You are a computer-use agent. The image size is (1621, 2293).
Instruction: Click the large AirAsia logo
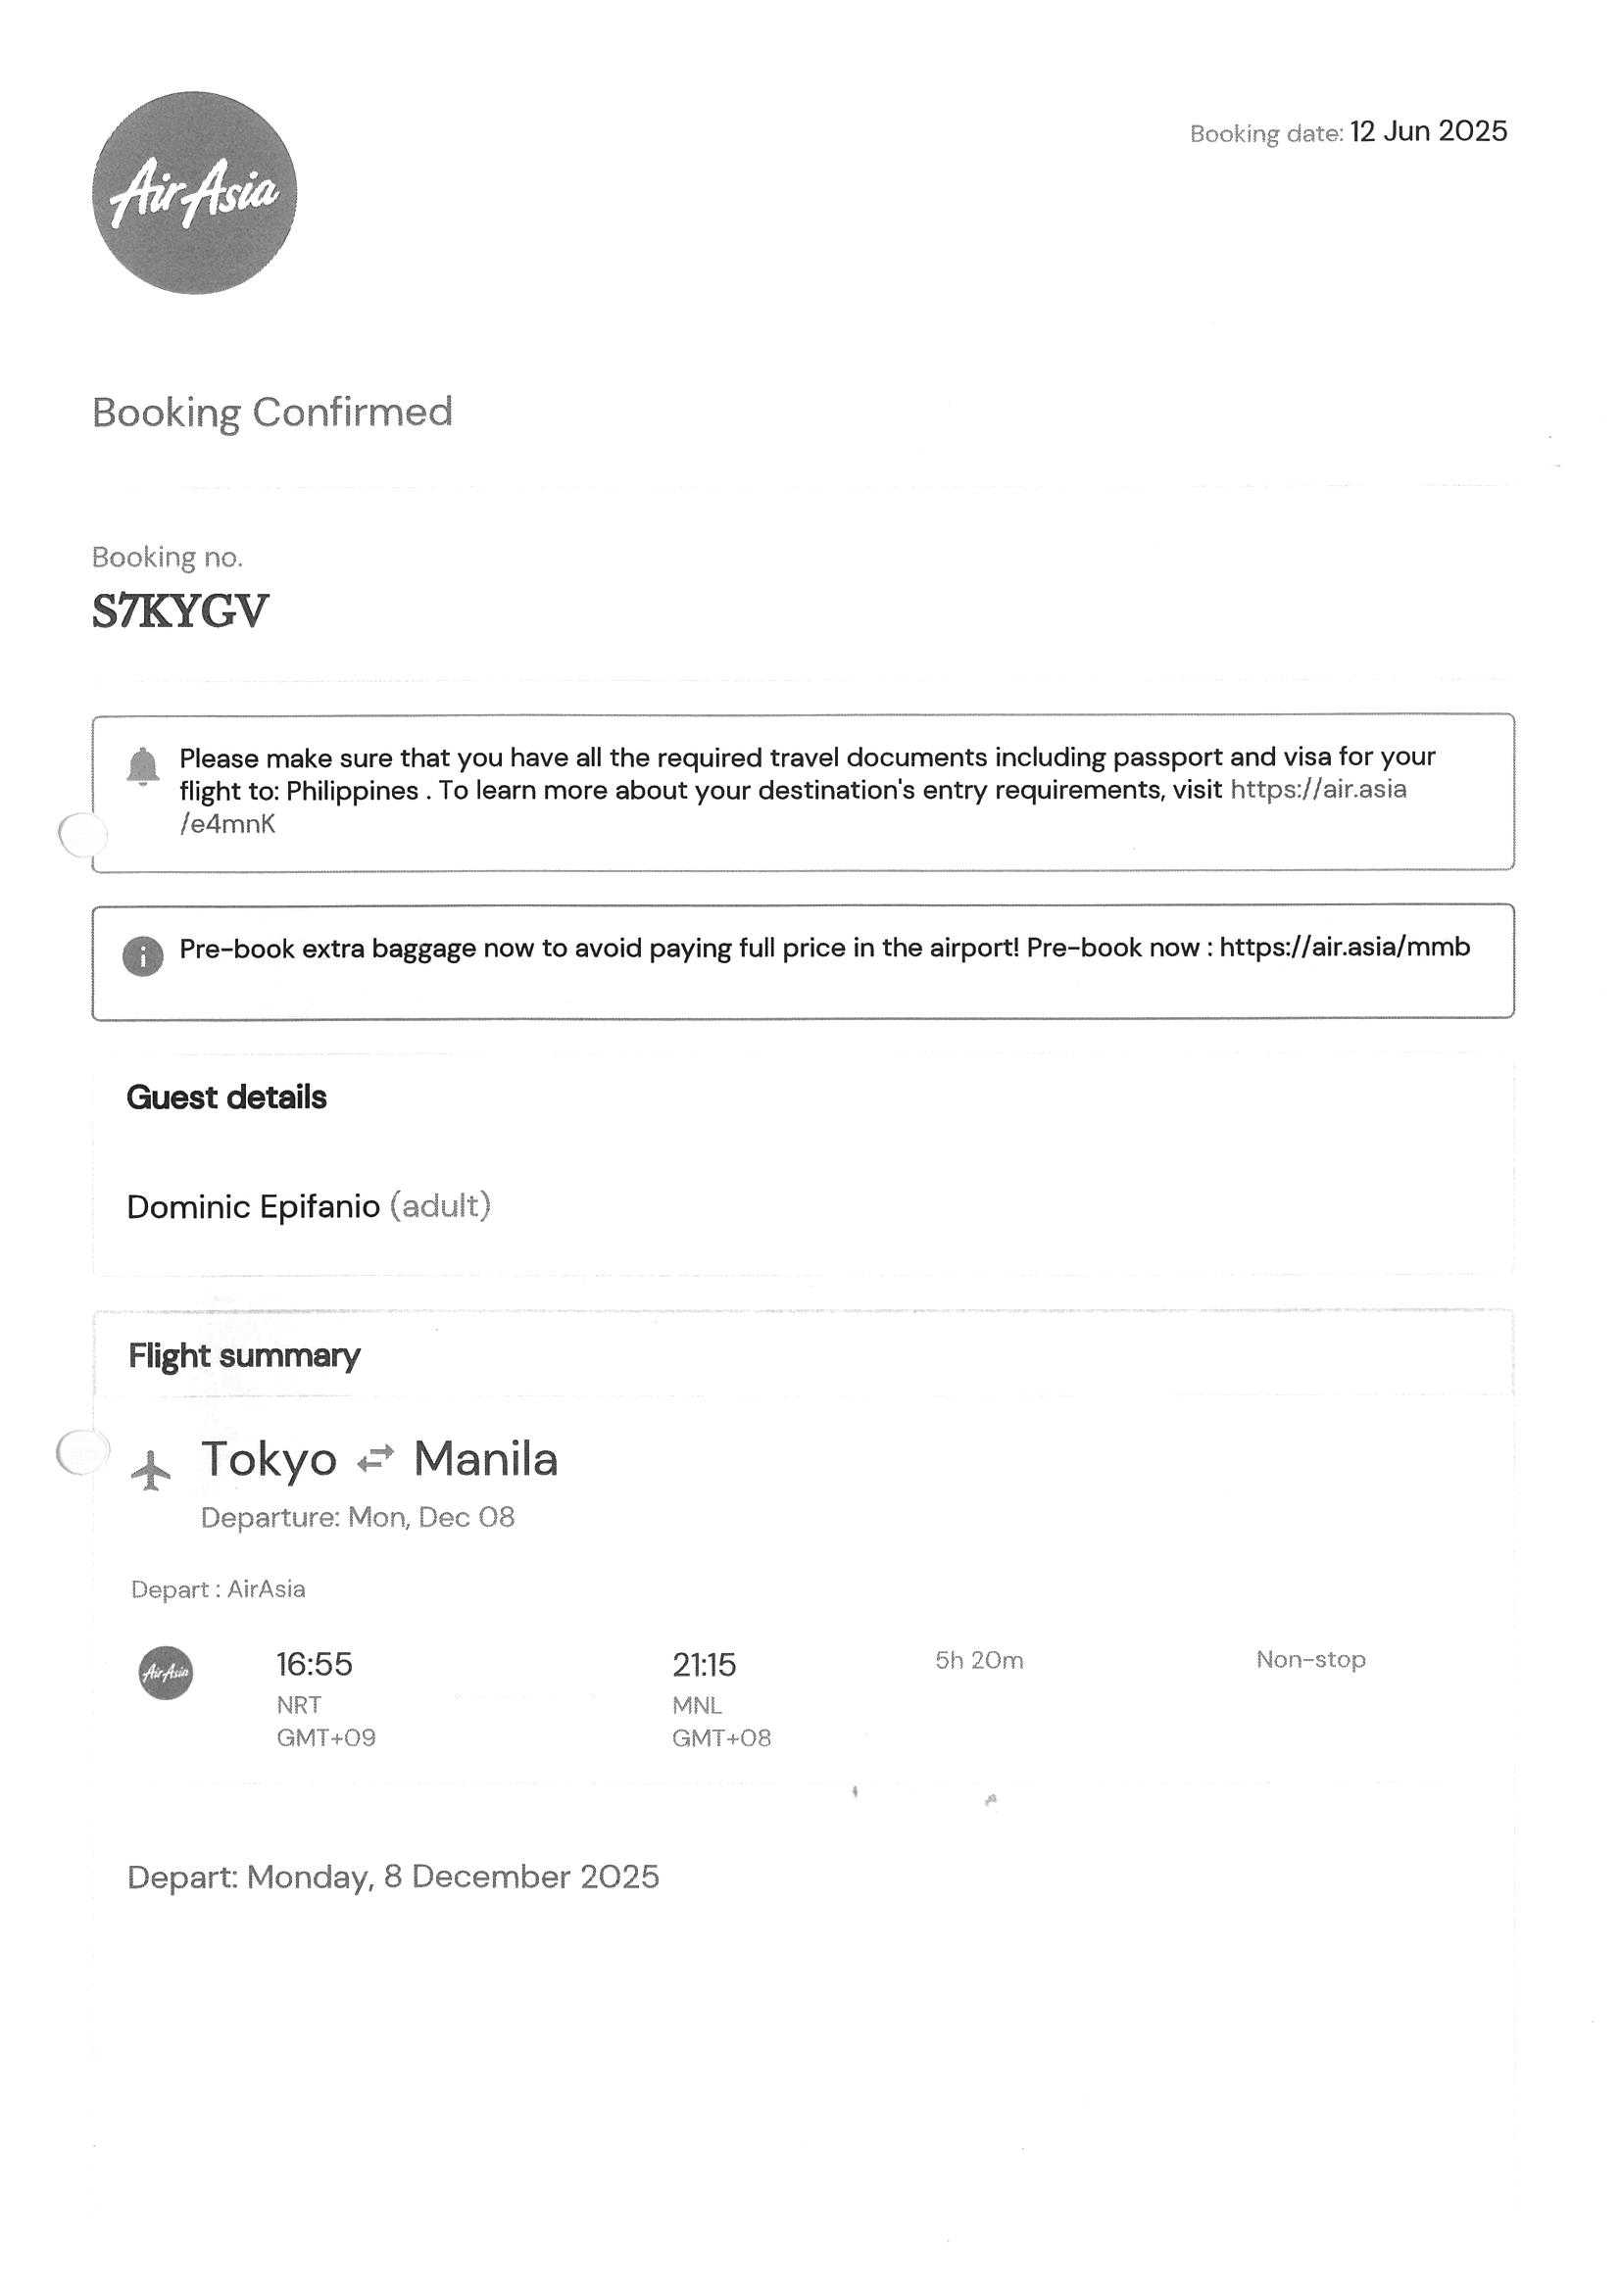click(x=194, y=193)
